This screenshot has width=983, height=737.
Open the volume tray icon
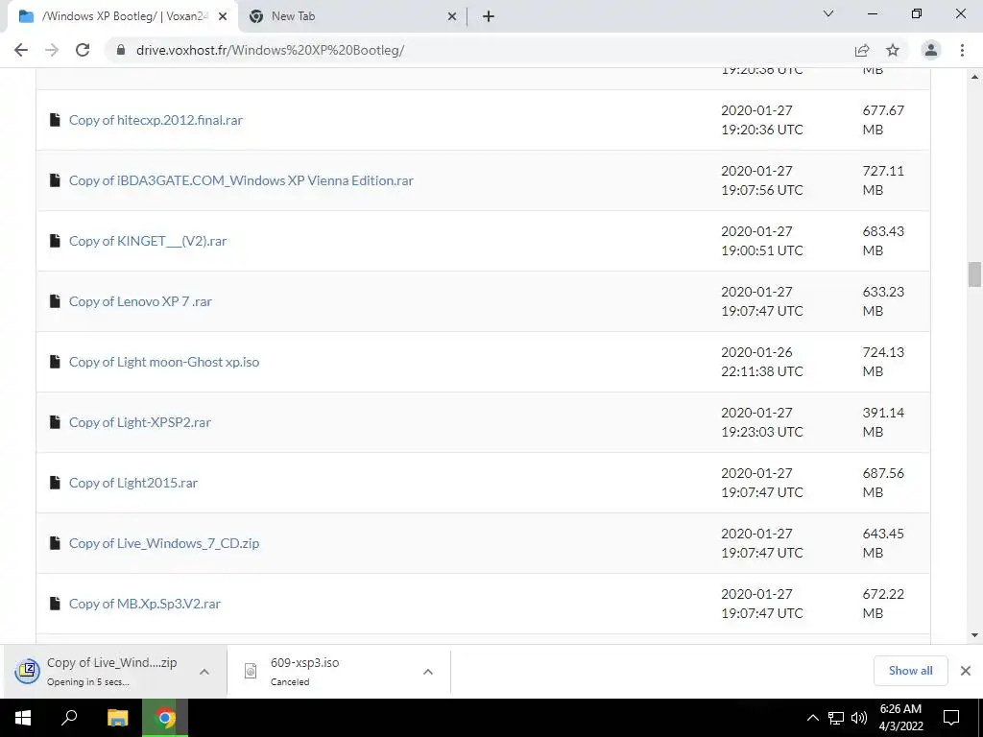point(859,718)
